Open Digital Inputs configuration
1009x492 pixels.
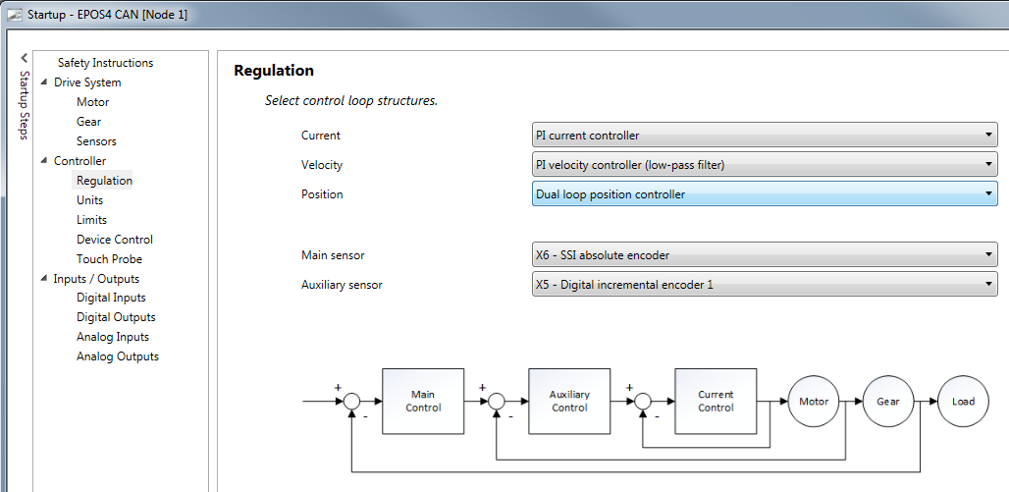(x=111, y=298)
